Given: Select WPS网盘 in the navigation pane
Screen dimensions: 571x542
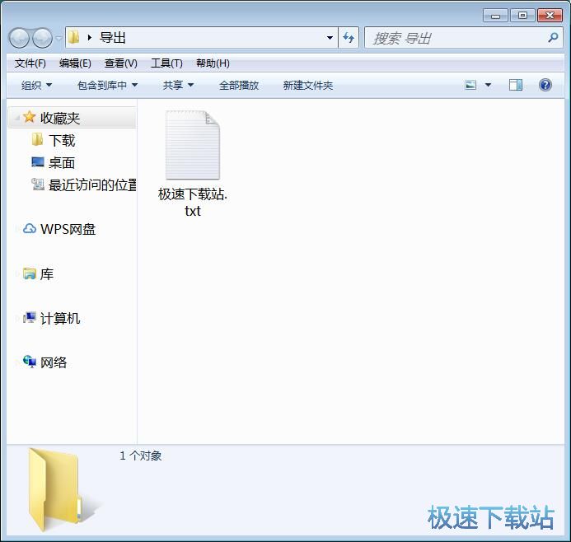Looking at the screenshot, I should (68, 229).
